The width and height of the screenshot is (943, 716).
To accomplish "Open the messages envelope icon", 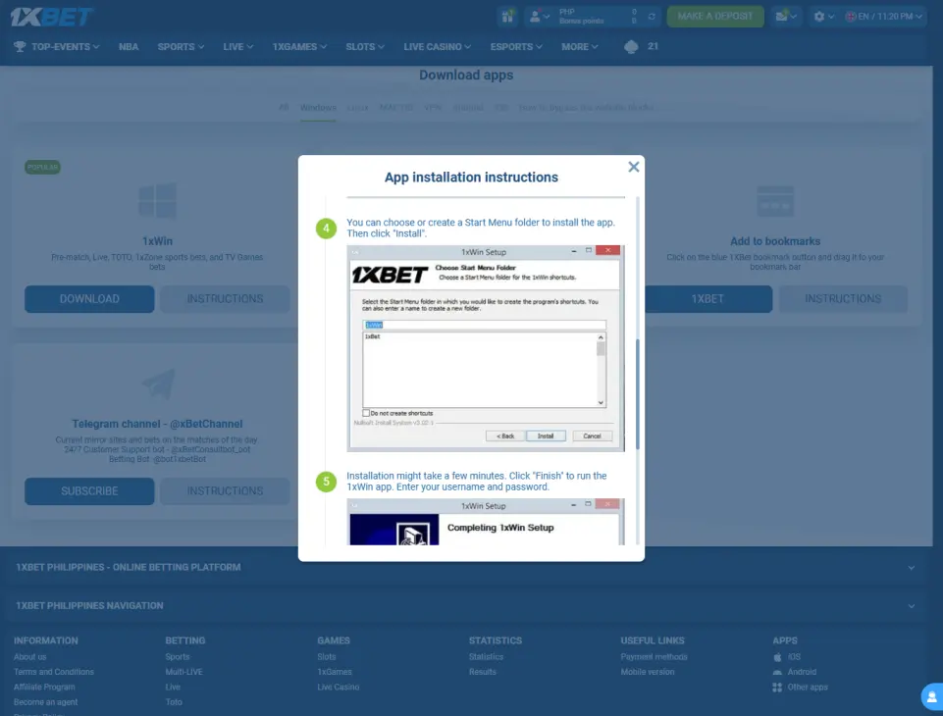I will click(x=780, y=16).
